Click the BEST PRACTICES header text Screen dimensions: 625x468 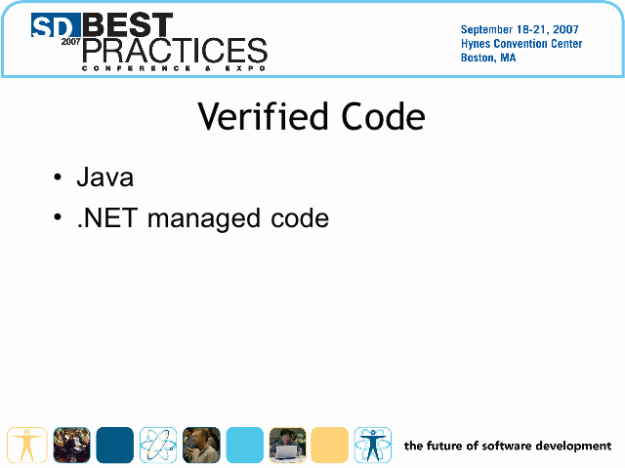coord(174,39)
